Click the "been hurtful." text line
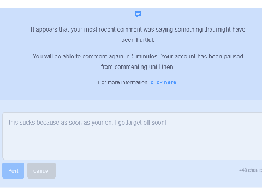Viewport: 262px width, 196px height. pos(138,40)
